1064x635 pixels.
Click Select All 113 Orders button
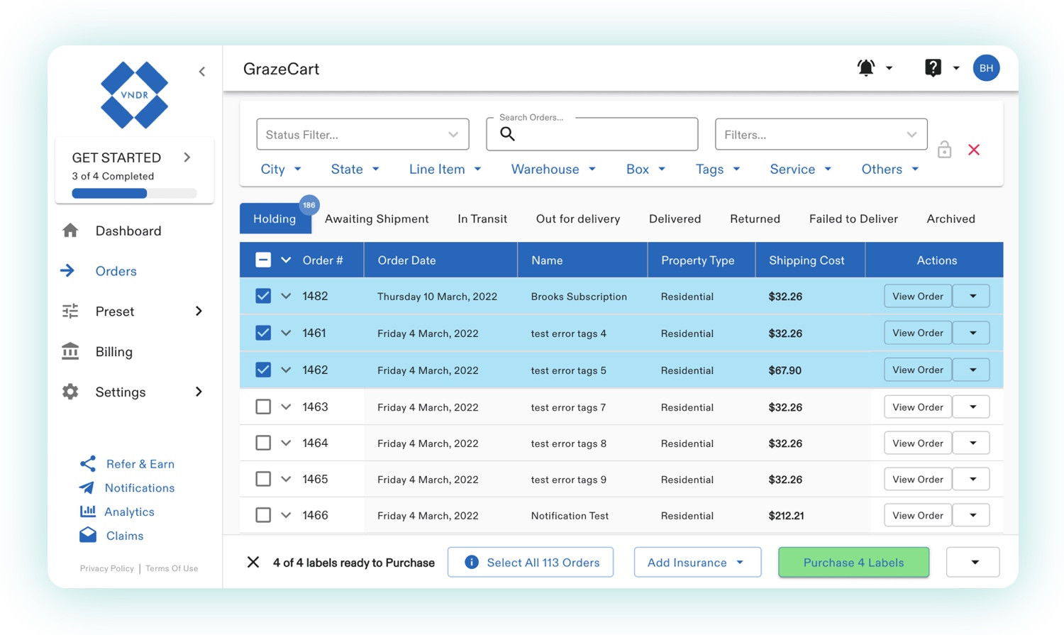pyautogui.click(x=531, y=562)
